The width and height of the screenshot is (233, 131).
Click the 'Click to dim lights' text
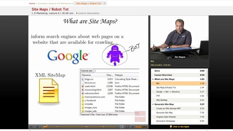pos(181,127)
